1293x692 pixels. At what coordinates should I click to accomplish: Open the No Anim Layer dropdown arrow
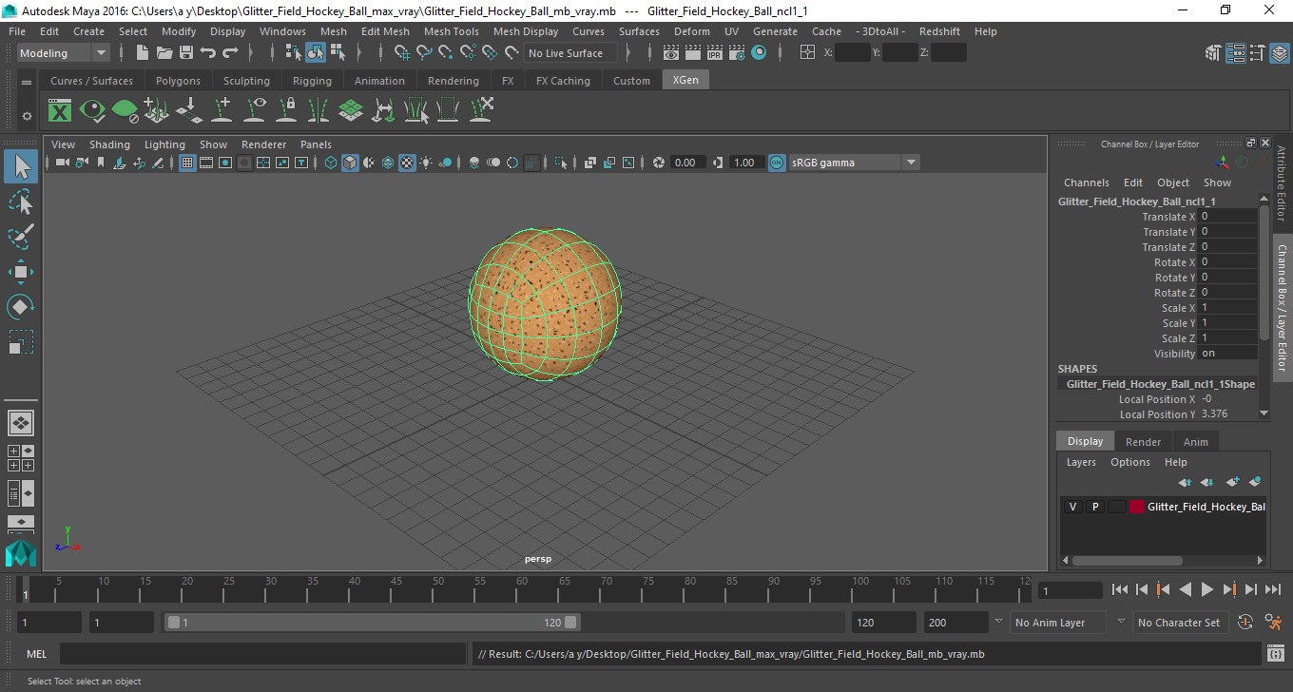998,623
